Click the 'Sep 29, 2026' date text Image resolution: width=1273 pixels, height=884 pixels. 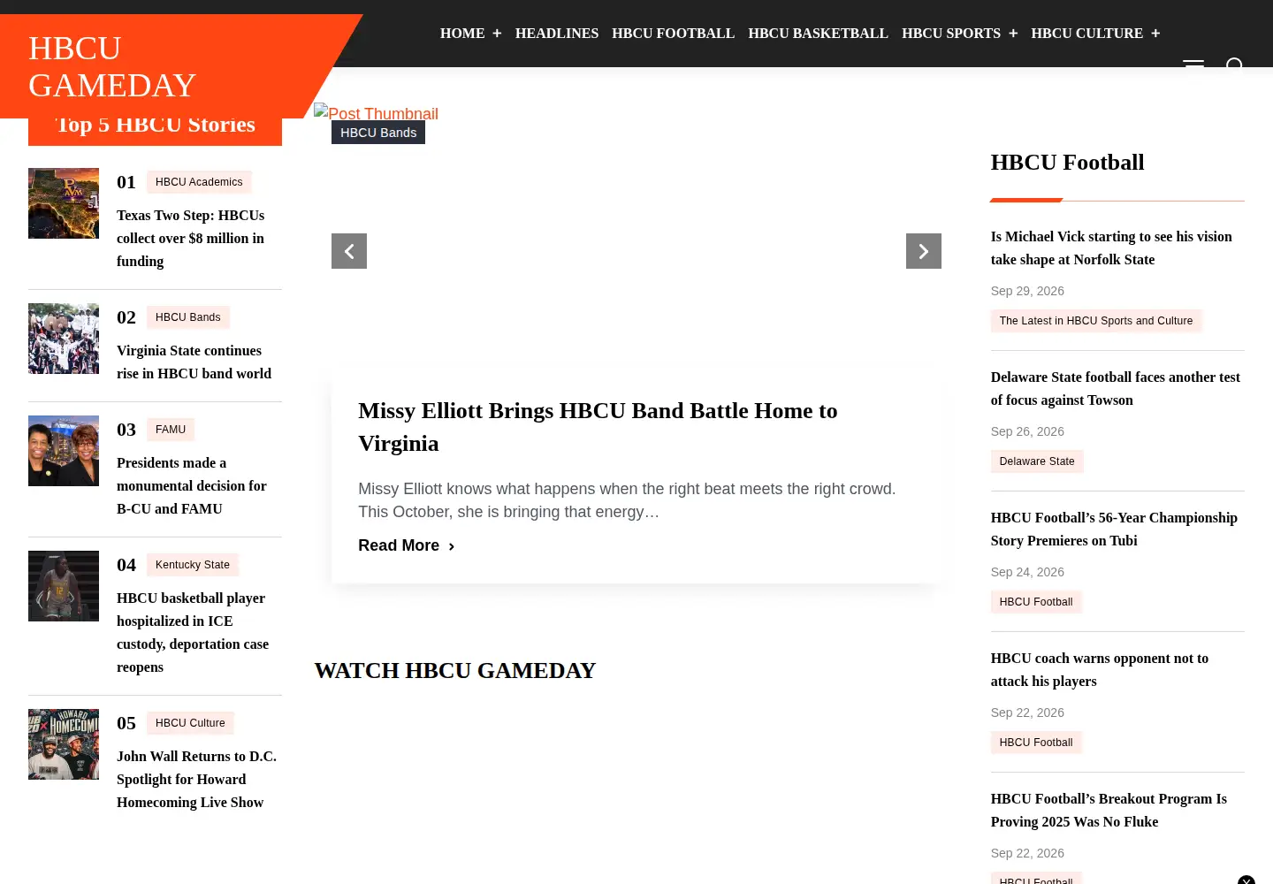coord(1027,291)
